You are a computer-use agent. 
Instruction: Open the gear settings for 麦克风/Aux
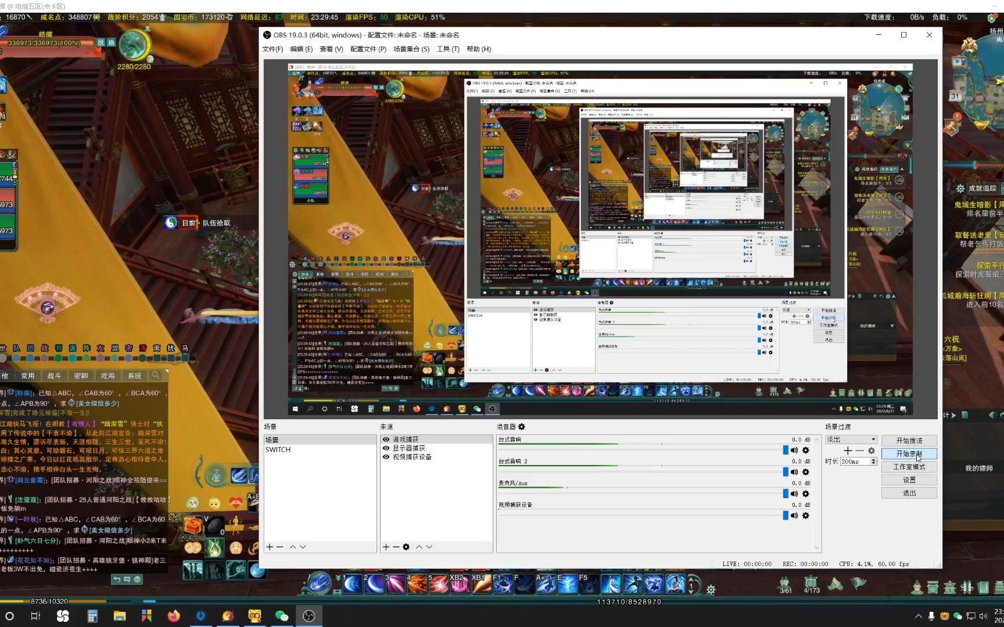(806, 494)
